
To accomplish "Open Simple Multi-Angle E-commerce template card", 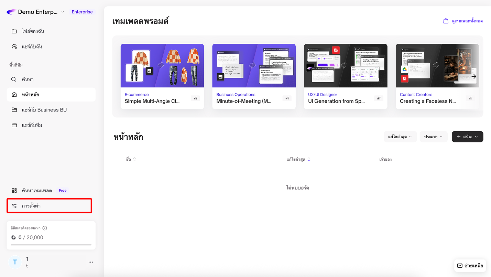I will tap(162, 76).
